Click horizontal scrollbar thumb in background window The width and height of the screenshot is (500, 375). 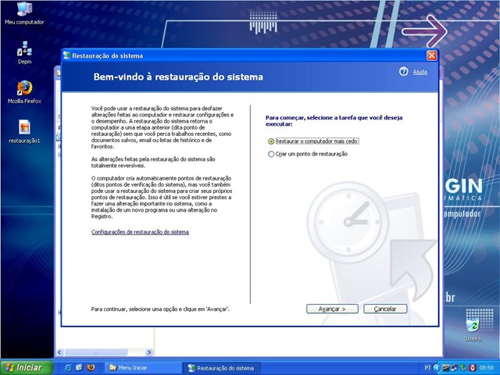pos(96,352)
